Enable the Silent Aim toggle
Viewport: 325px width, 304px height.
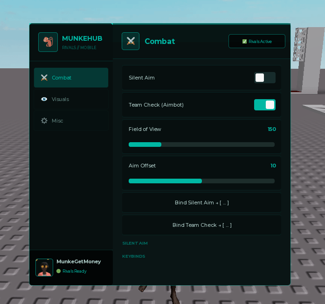pyautogui.click(x=265, y=78)
